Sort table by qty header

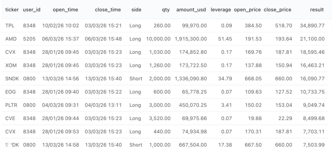(165, 10)
